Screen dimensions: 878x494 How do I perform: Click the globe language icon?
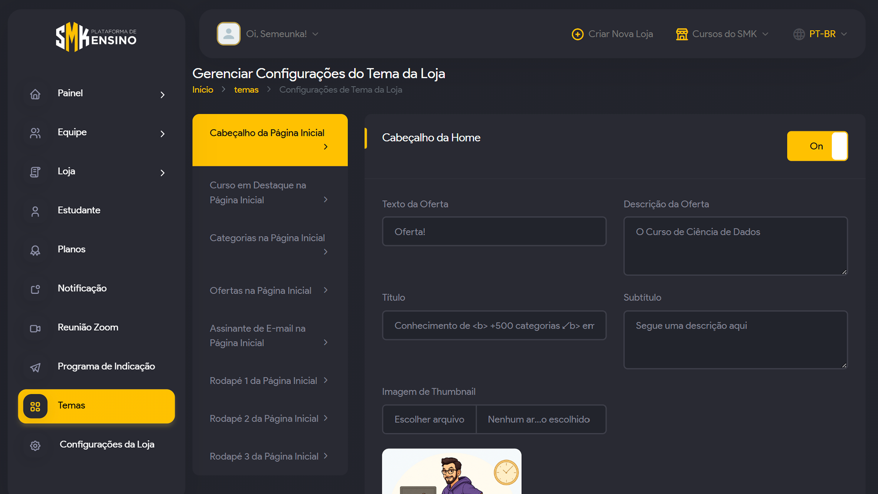[x=799, y=34]
